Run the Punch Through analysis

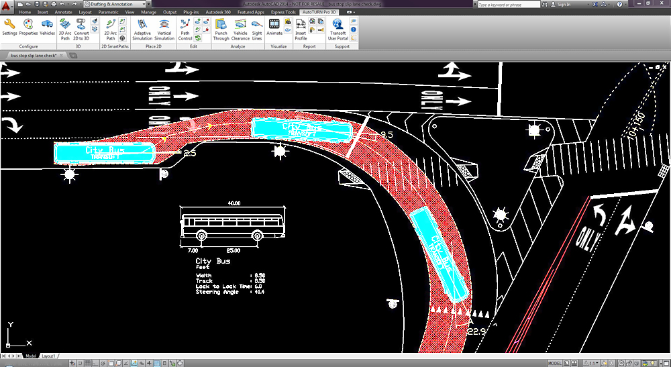[221, 28]
